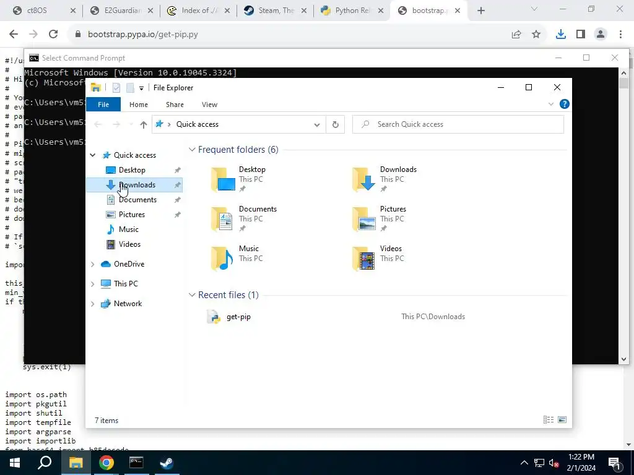Expand the Network tree node

[93, 304]
